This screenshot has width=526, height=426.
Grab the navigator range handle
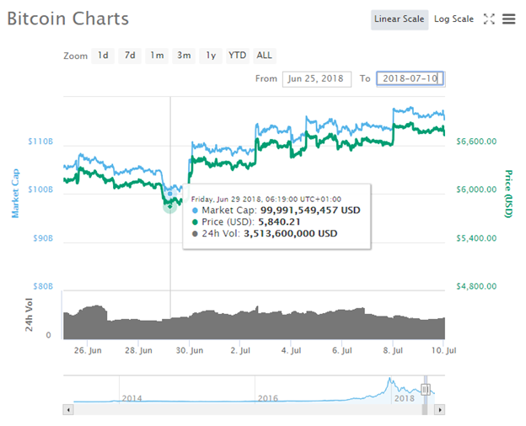(x=426, y=390)
